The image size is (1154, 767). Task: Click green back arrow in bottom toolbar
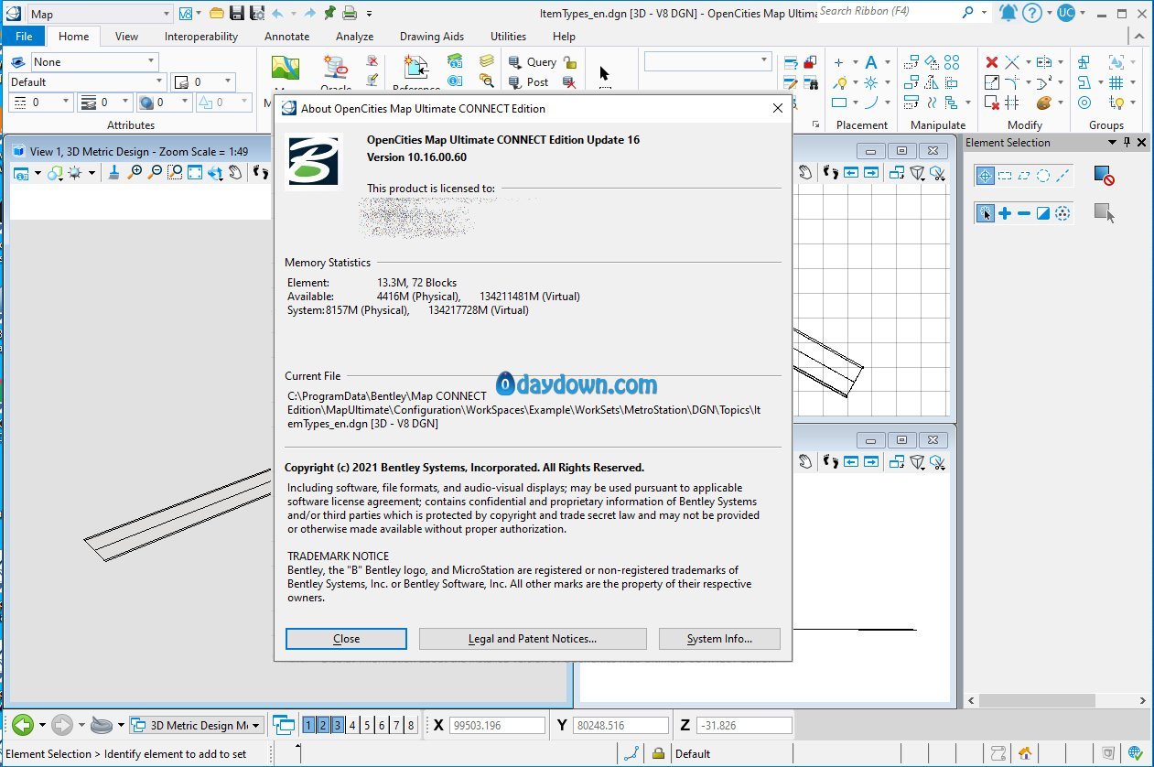[x=23, y=725]
